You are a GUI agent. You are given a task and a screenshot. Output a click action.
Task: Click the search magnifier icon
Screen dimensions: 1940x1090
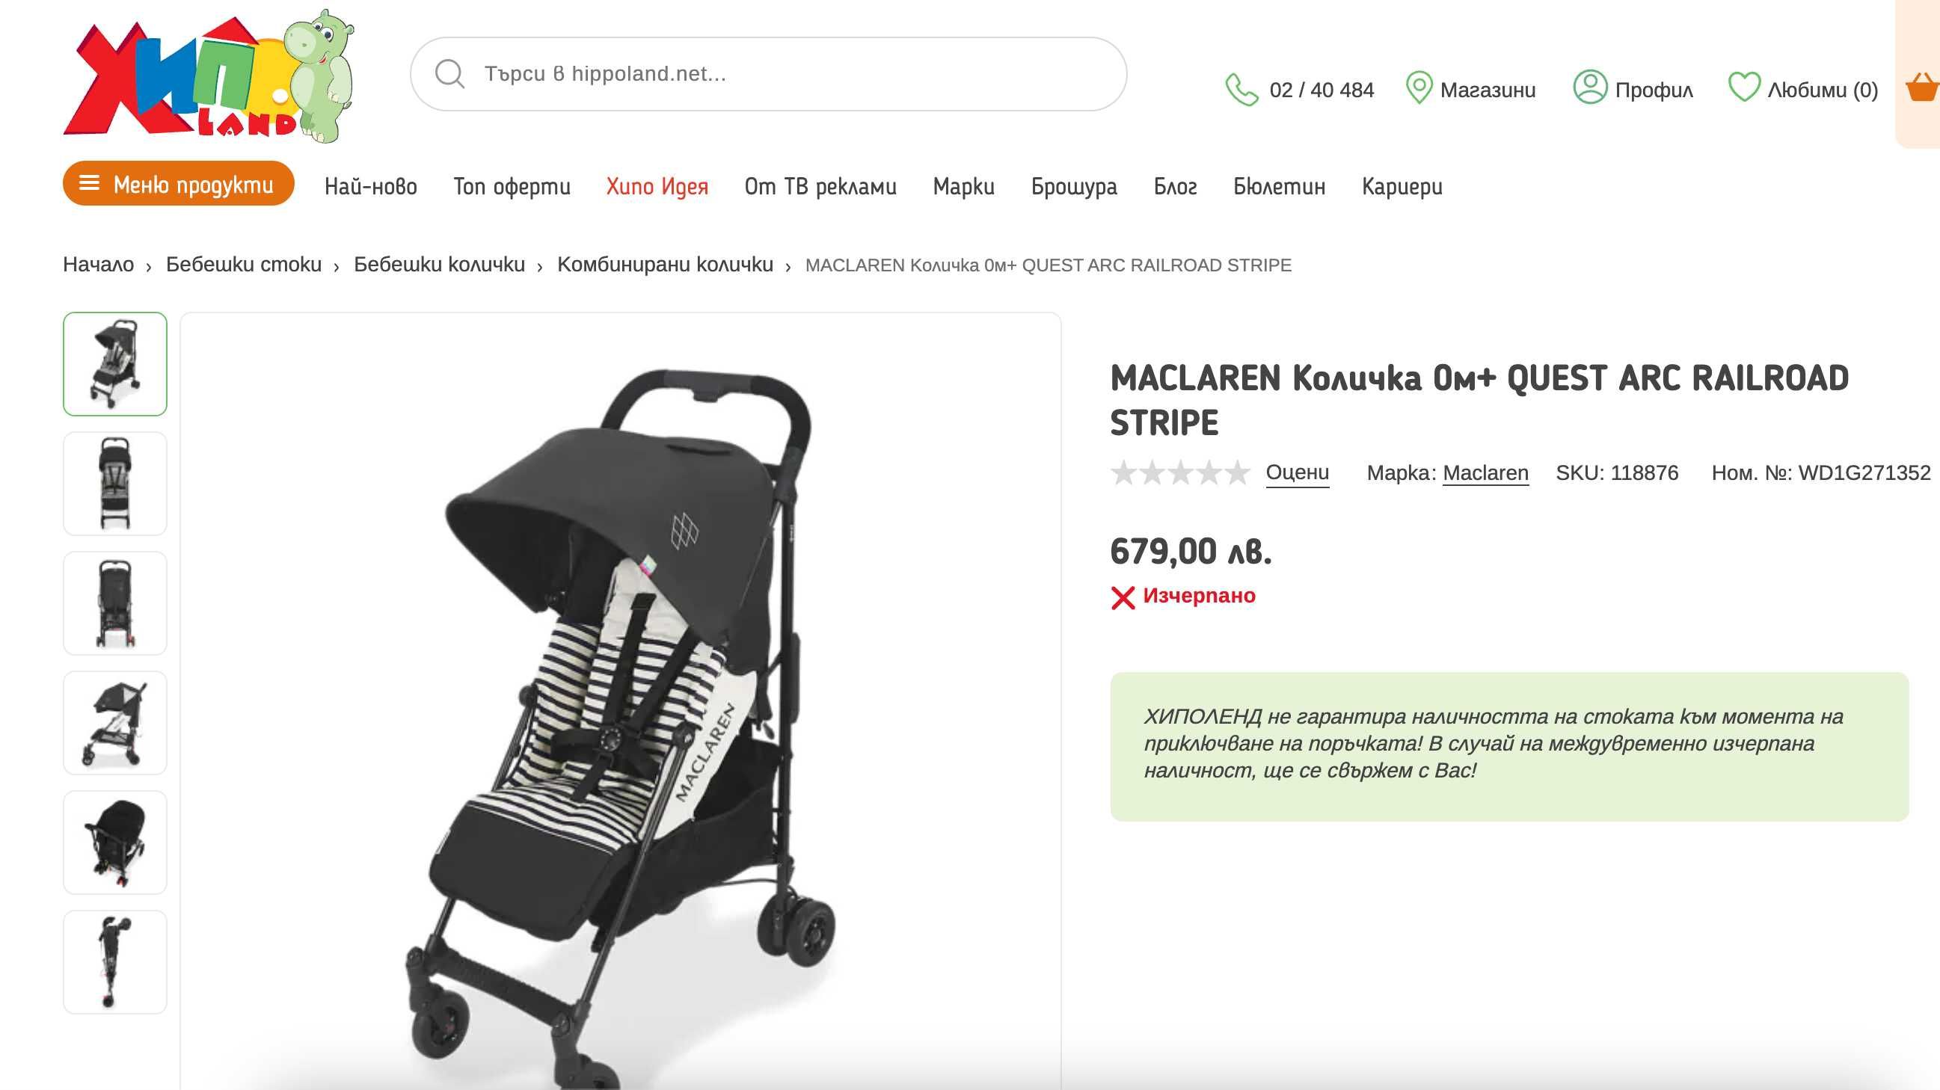point(449,74)
